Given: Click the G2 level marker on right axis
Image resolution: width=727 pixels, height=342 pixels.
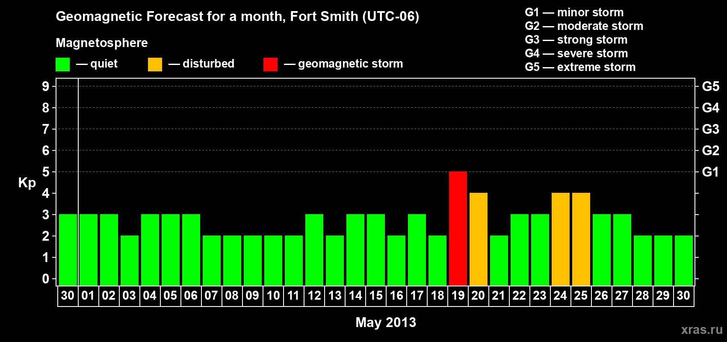Looking at the screenshot, I should [710, 150].
